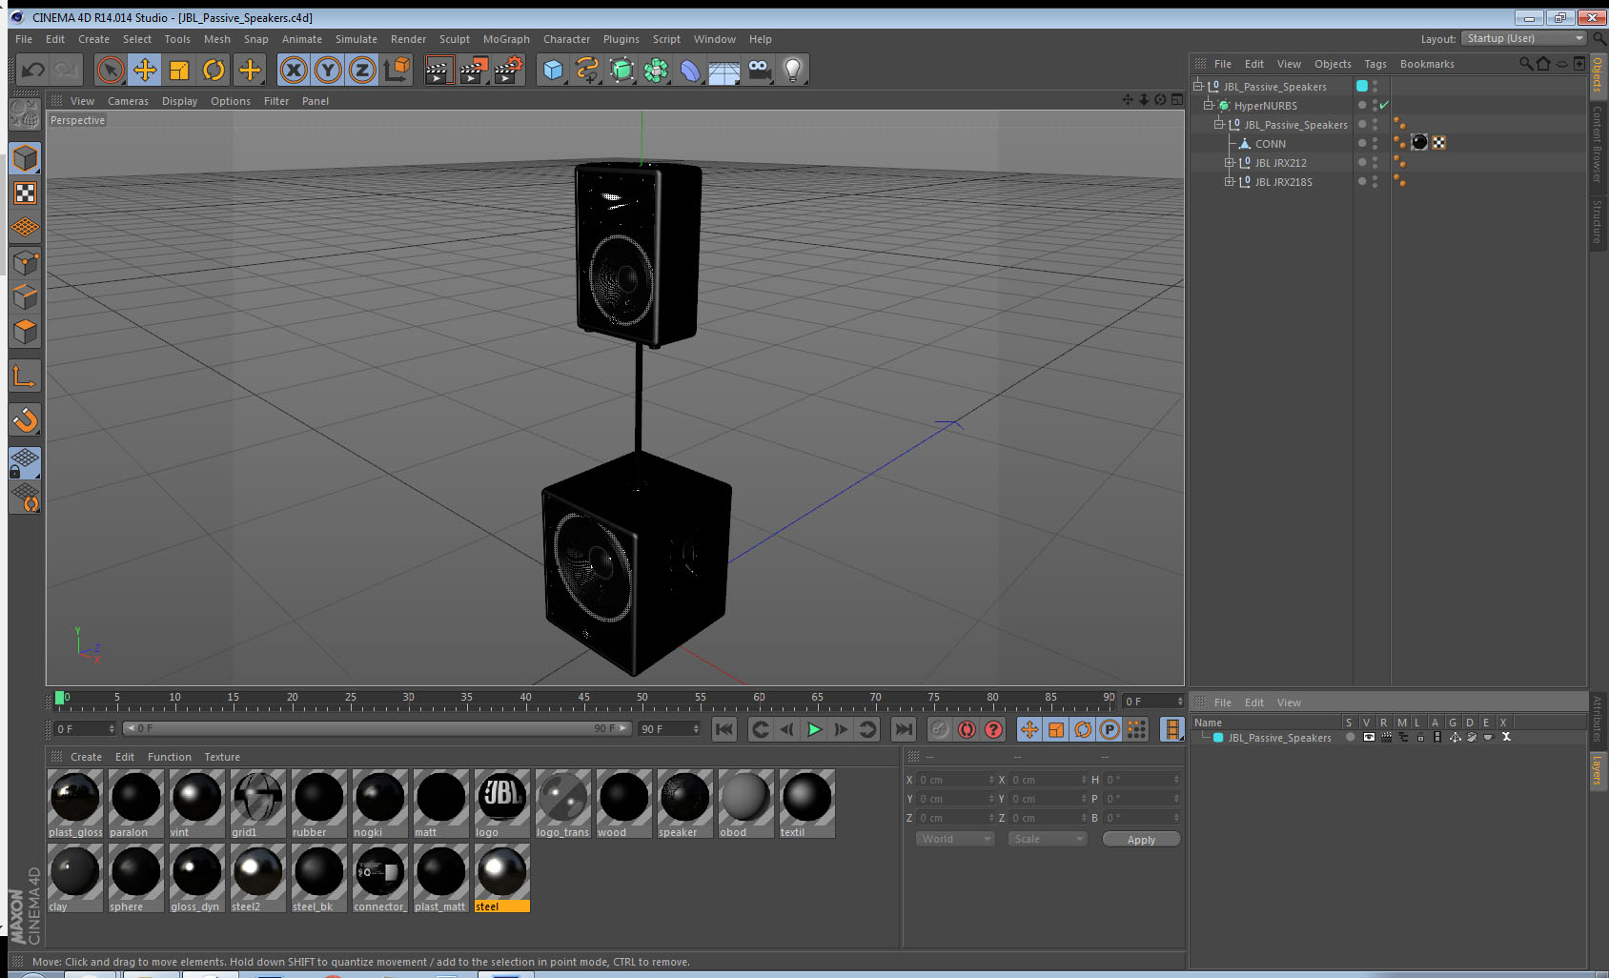Open material manager Texture menu
Image resolution: width=1609 pixels, height=978 pixels.
pos(222,757)
